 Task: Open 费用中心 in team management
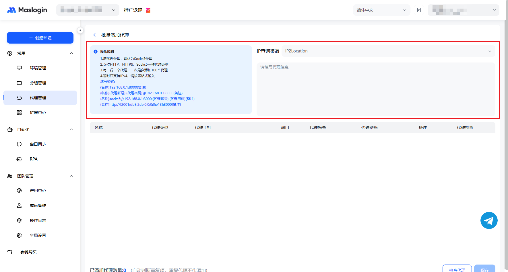pyautogui.click(x=38, y=191)
